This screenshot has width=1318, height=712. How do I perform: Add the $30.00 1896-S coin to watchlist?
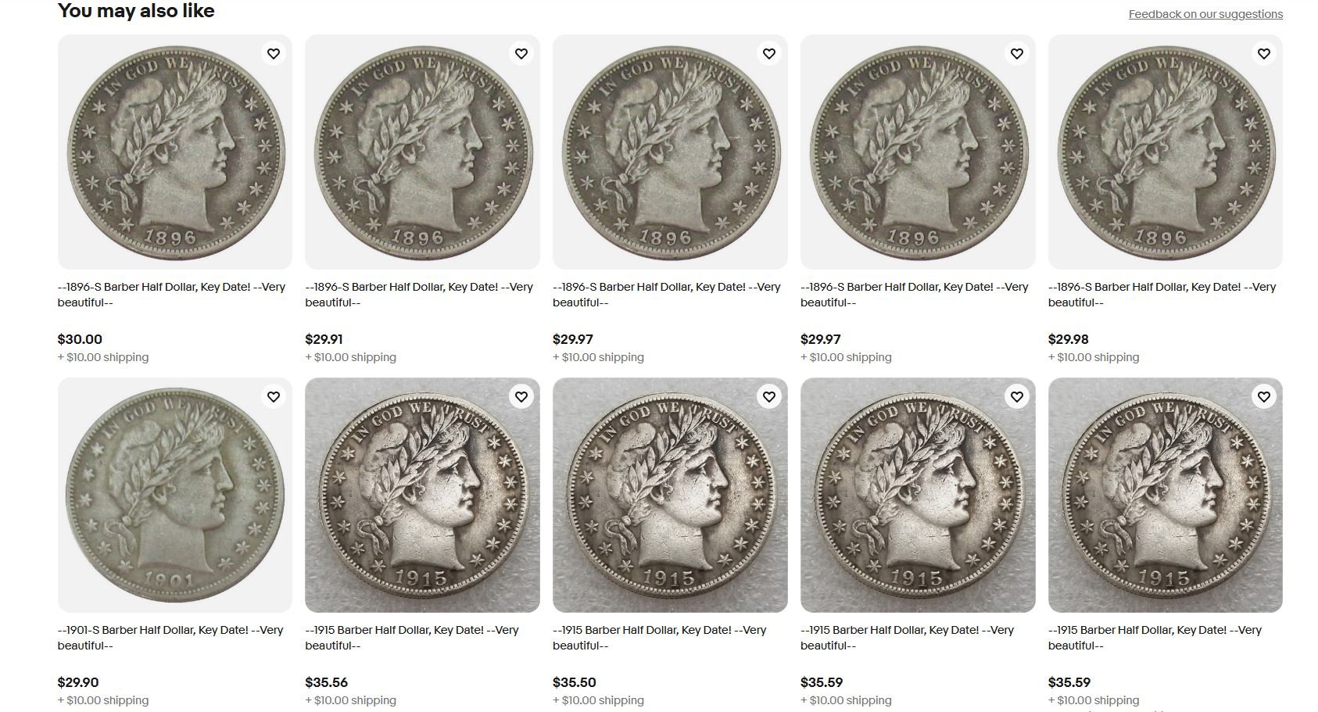pyautogui.click(x=274, y=54)
